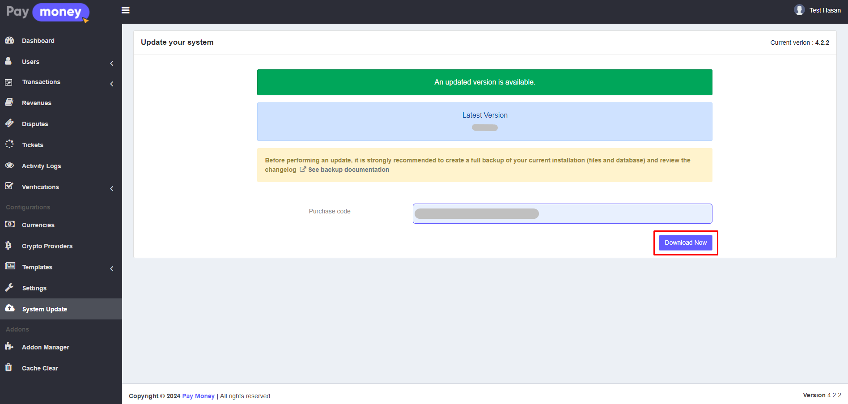This screenshot has width=848, height=404.
Task: Expand the Transactions submenu chevron
Action: click(x=112, y=84)
